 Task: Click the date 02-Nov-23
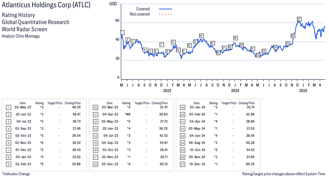pos(110,157)
